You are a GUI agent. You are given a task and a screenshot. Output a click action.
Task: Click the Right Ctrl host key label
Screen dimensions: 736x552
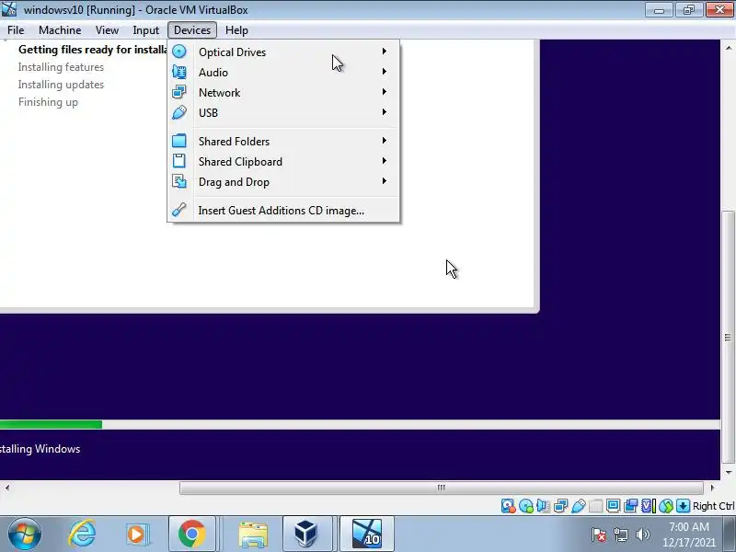[713, 506]
